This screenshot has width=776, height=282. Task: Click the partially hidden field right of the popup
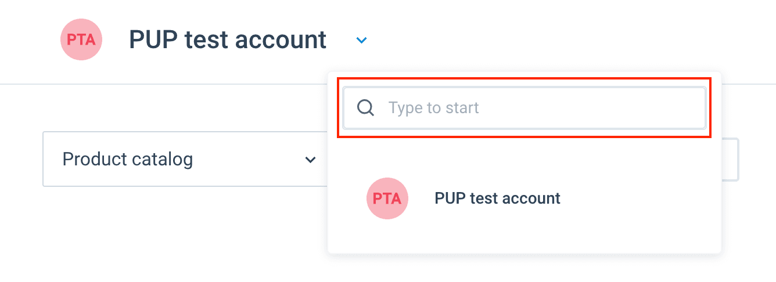tap(730, 160)
